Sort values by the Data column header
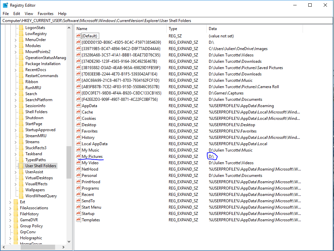Screen dimensions: 334x251 click(254, 28)
